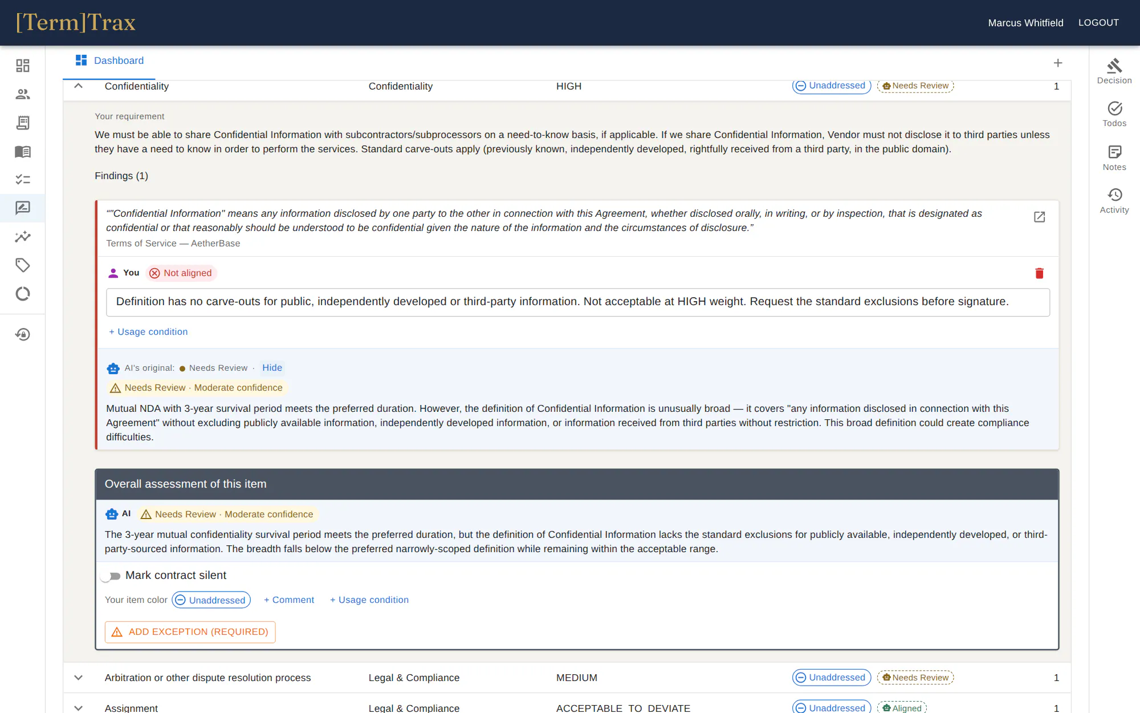Click 'Legal & Compliance' in Arbitration row
This screenshot has height=713, width=1140.
pos(414,678)
